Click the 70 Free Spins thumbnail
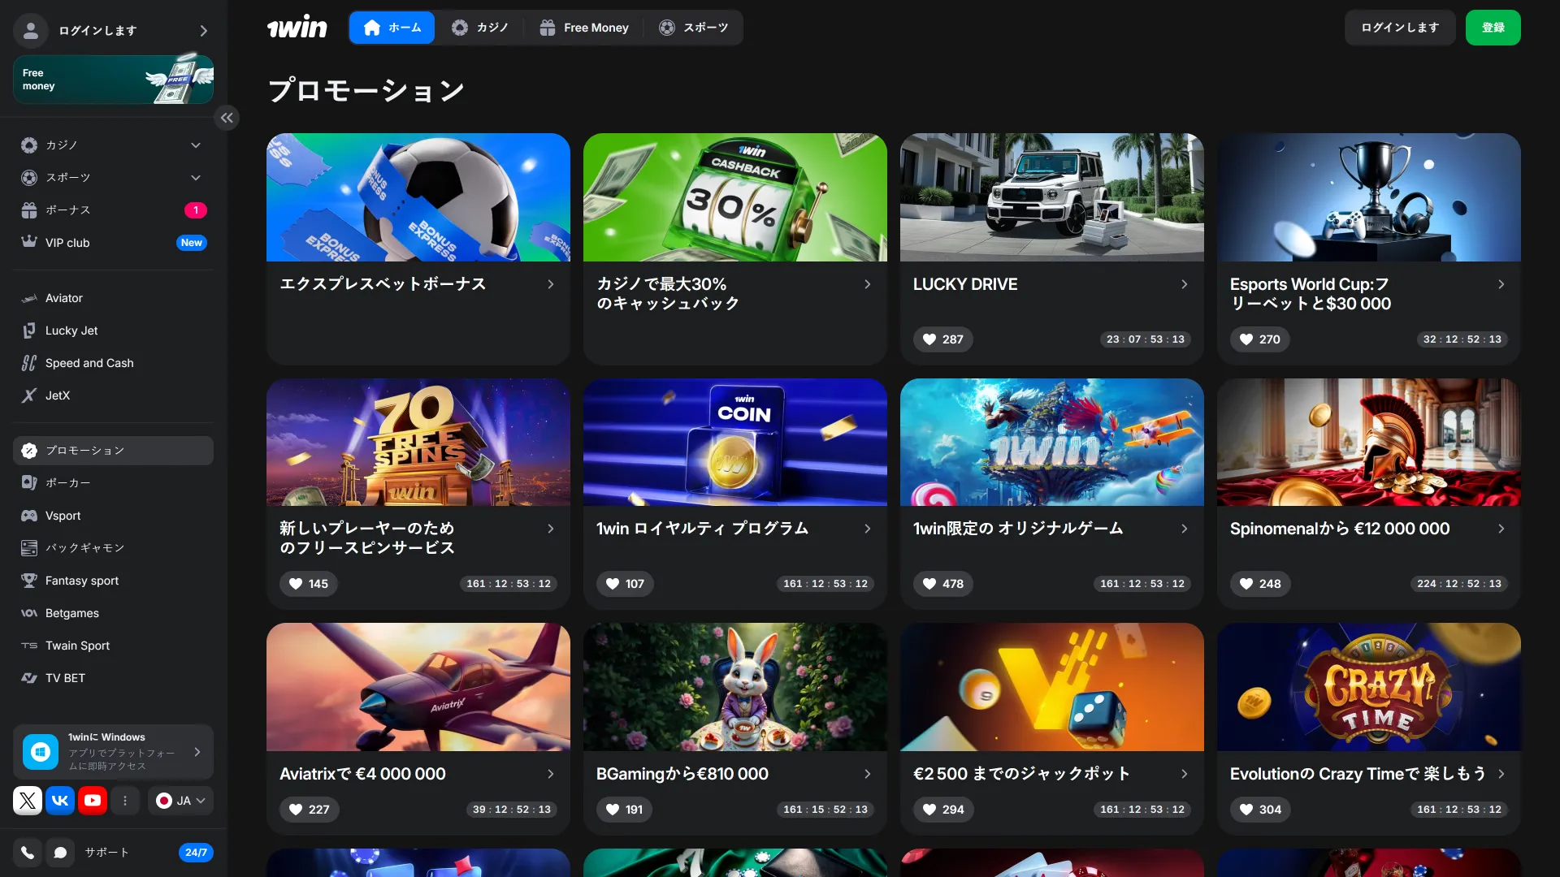Viewport: 1560px width, 877px height. (x=418, y=442)
